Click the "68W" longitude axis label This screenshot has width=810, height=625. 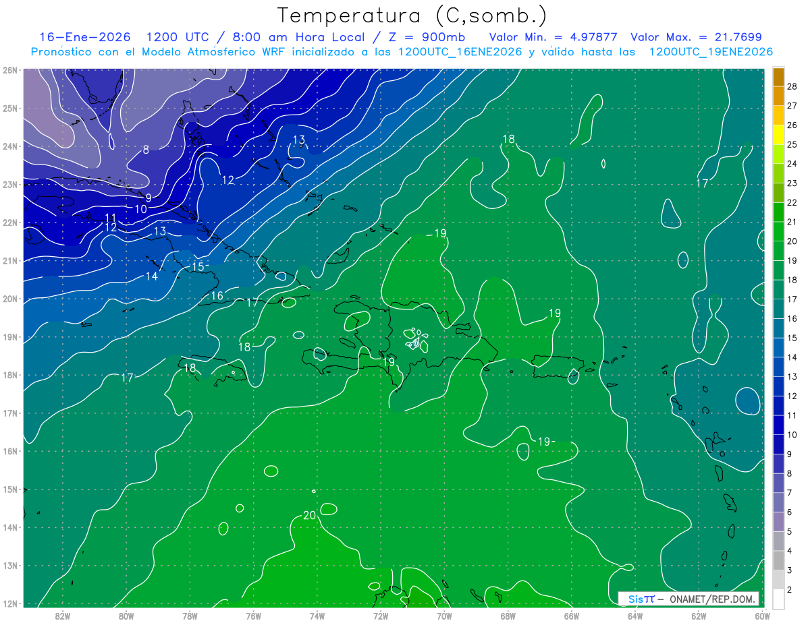(x=508, y=615)
